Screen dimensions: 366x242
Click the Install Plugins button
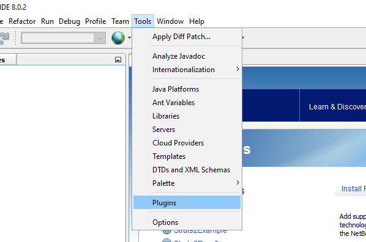tap(351, 189)
